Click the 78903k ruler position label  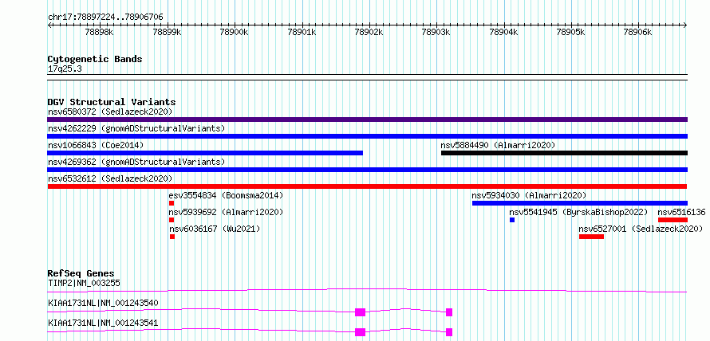click(436, 32)
